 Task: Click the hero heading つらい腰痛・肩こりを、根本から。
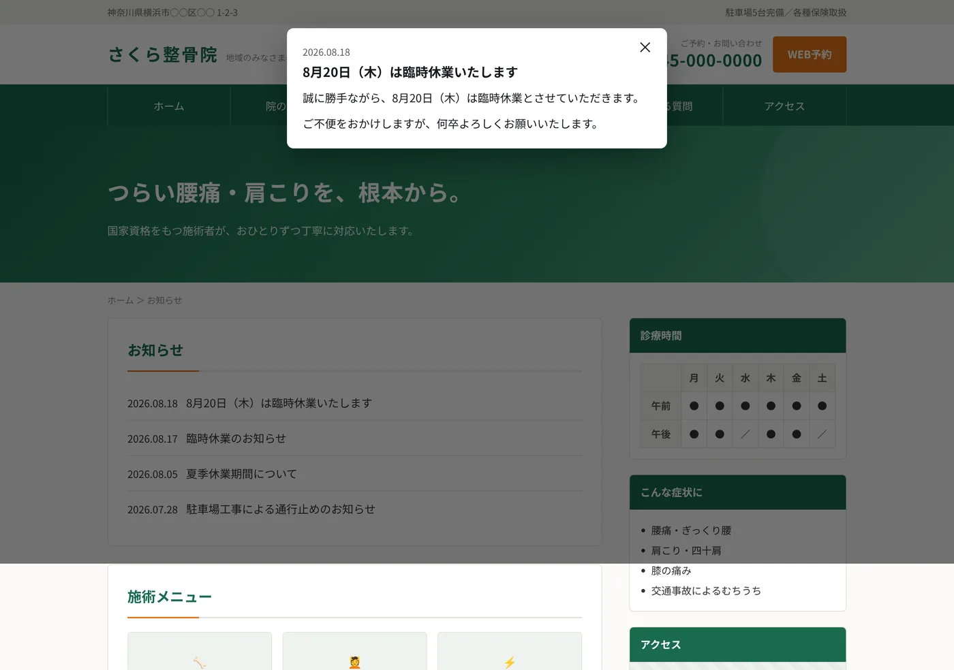[285, 193]
